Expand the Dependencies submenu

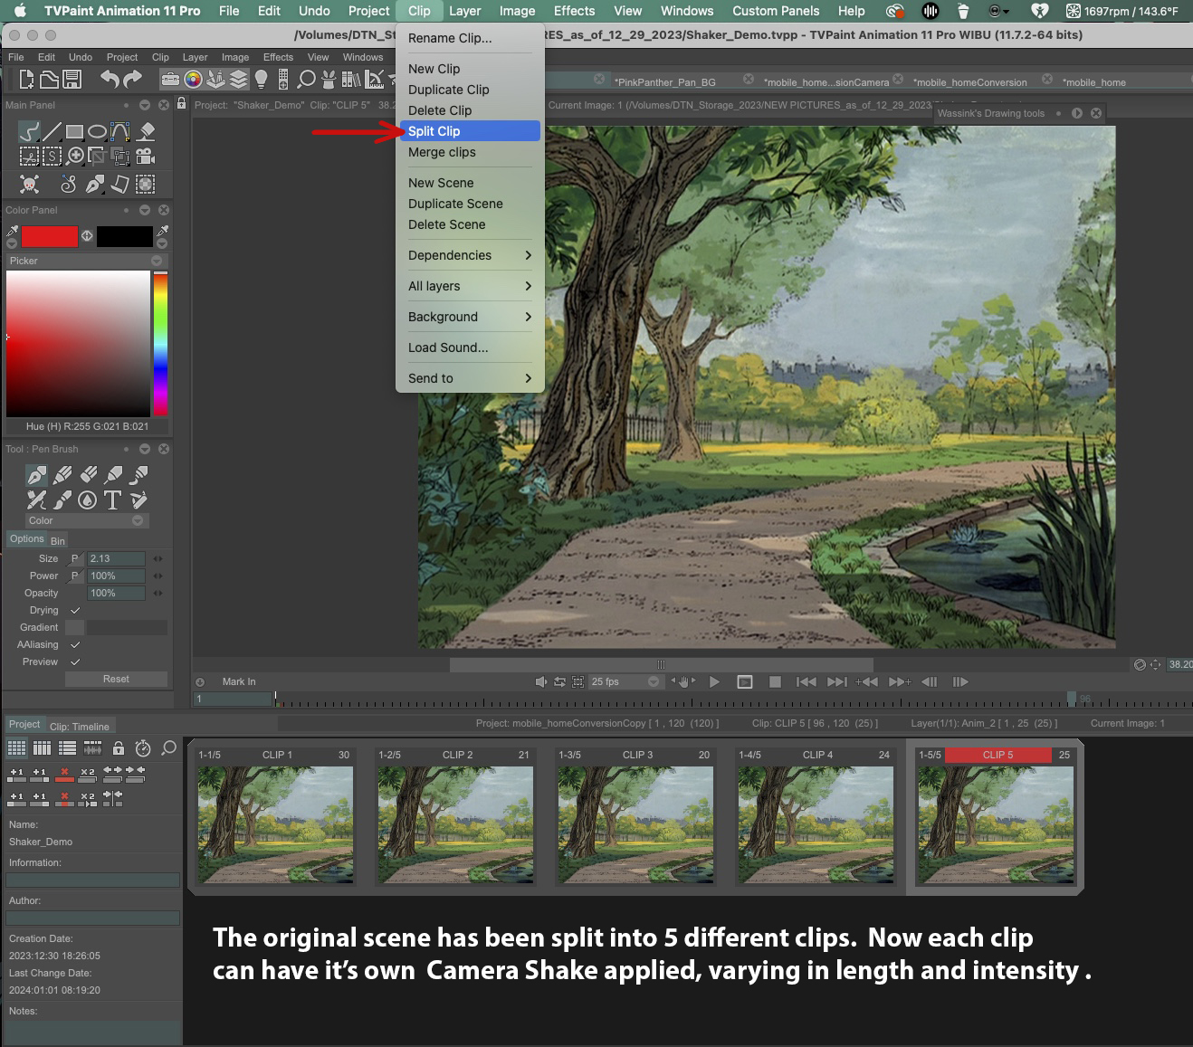click(470, 256)
